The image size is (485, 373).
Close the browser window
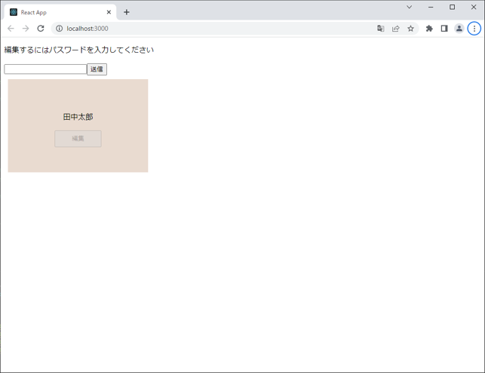[474, 7]
